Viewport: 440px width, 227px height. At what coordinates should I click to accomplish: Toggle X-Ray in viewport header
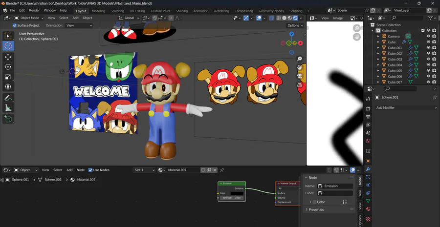coord(271,18)
